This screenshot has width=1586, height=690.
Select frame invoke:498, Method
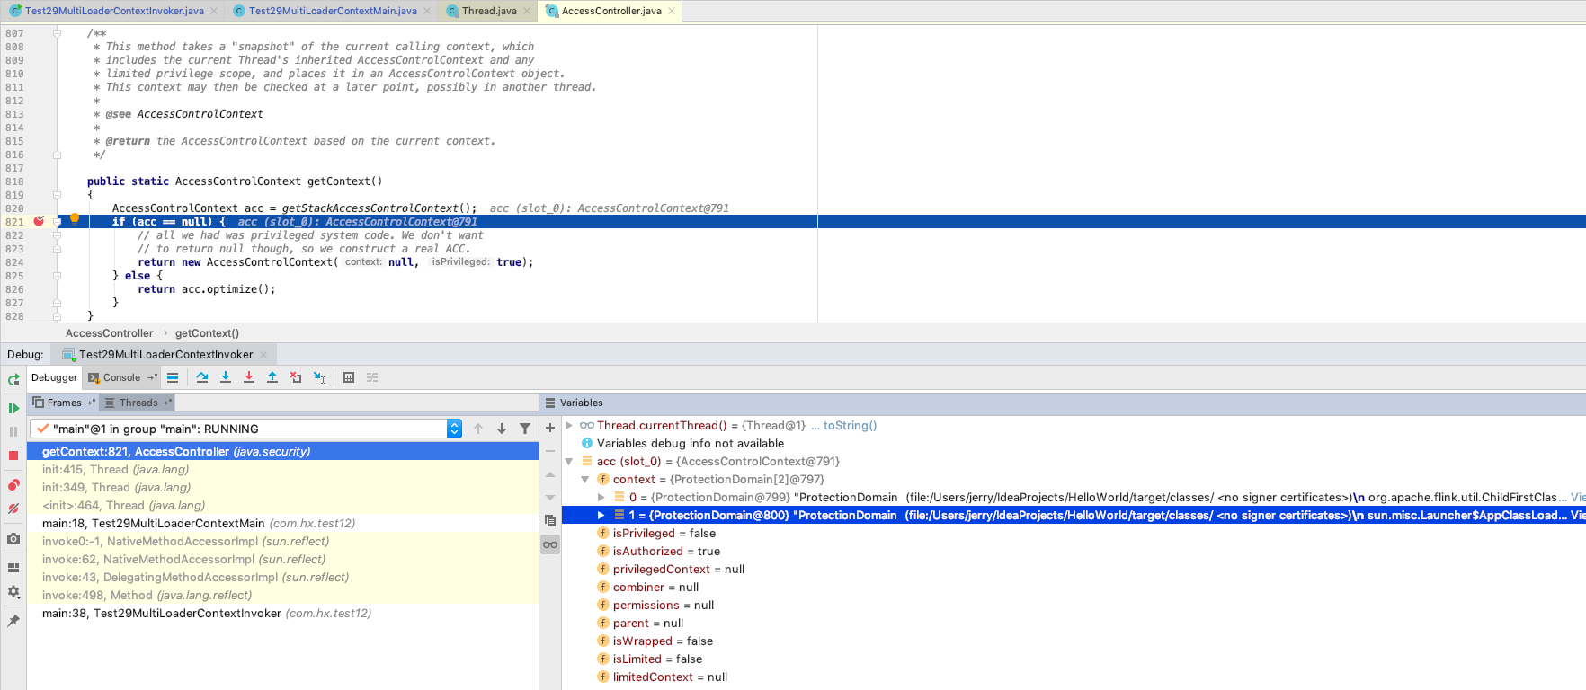[282, 595]
